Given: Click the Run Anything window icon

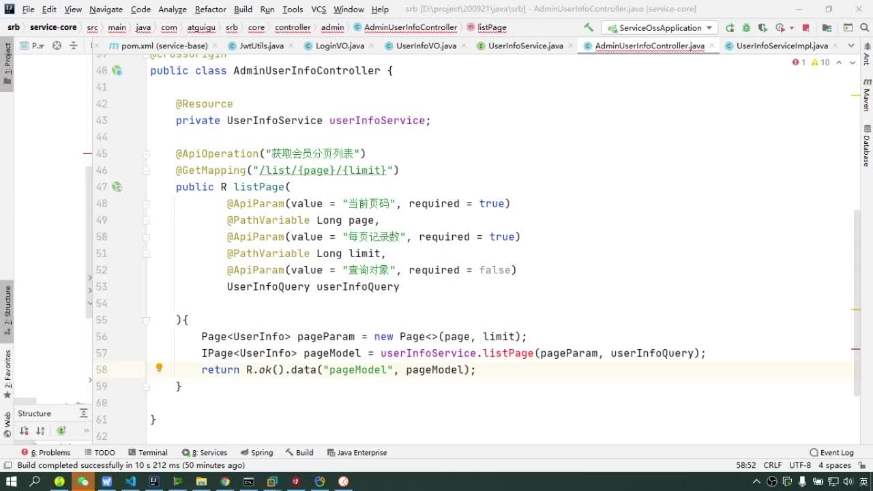Looking at the screenshot, I should point(848,28).
